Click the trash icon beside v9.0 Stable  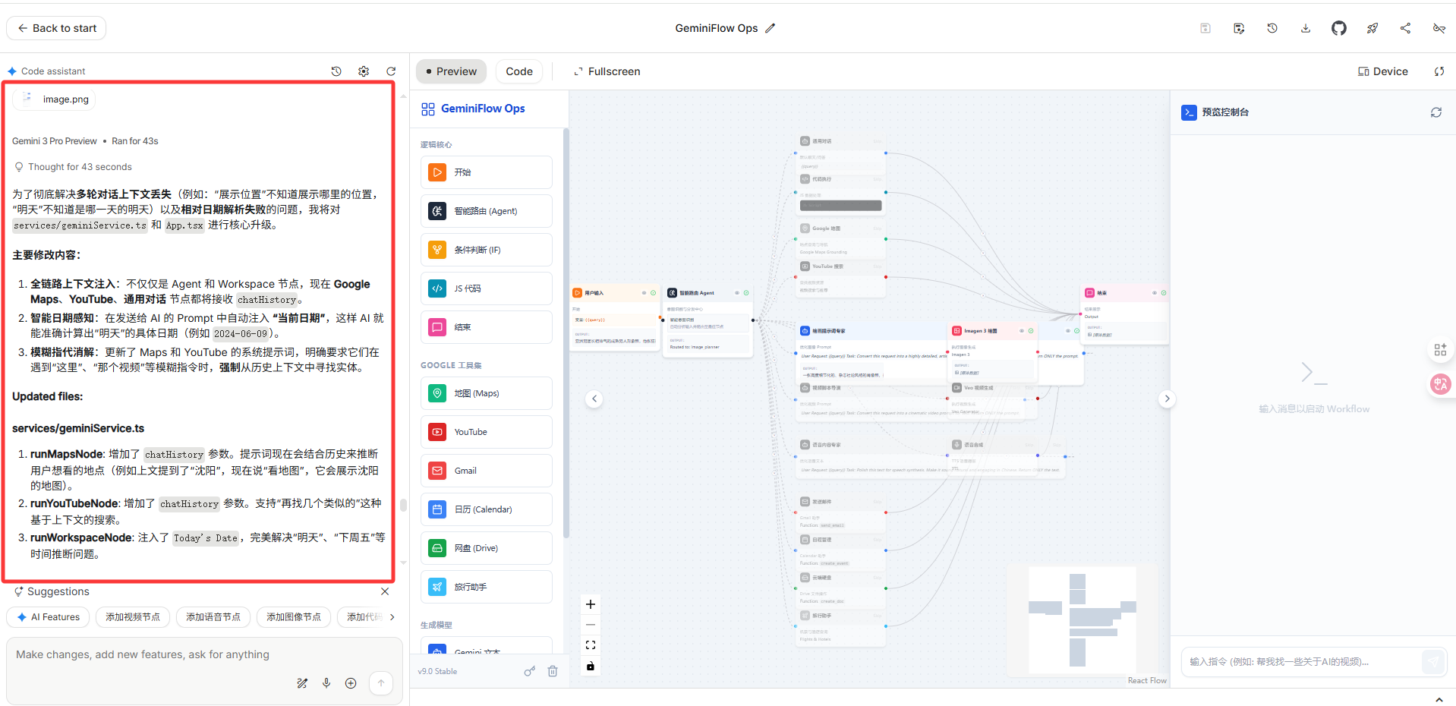tap(553, 671)
